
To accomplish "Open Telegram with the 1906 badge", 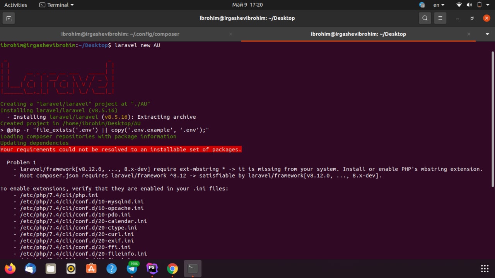I will (x=132, y=268).
